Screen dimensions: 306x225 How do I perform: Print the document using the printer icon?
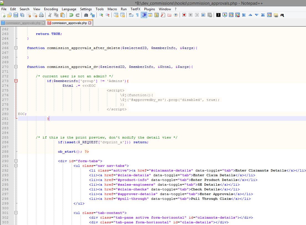coord(41,15)
